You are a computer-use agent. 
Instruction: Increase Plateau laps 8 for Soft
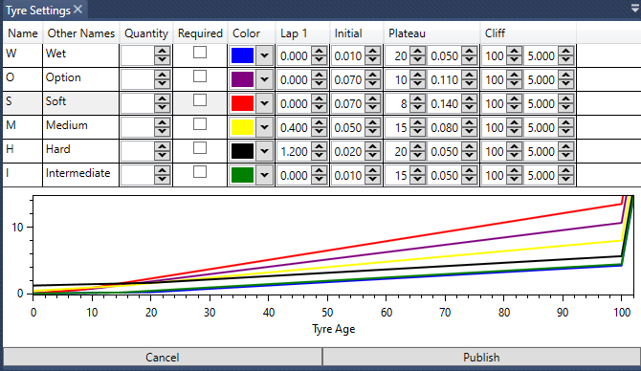[x=417, y=98]
